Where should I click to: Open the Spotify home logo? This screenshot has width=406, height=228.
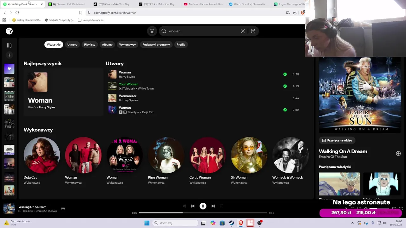pyautogui.click(x=9, y=31)
